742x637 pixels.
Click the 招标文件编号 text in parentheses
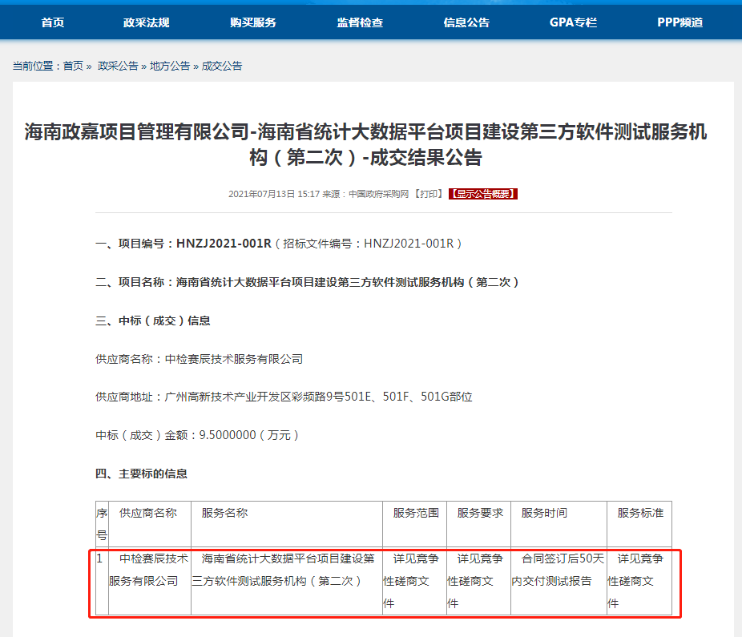point(368,244)
